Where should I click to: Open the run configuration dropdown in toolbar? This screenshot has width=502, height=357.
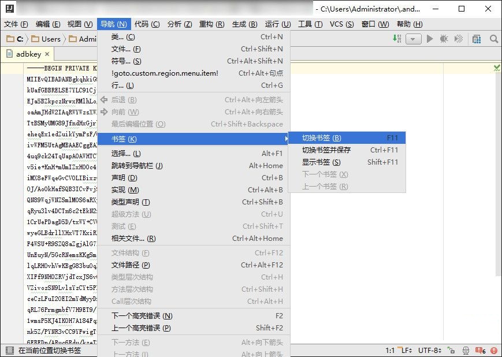tap(412, 39)
